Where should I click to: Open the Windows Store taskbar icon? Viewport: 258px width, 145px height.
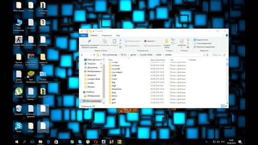pyautogui.click(x=56, y=142)
